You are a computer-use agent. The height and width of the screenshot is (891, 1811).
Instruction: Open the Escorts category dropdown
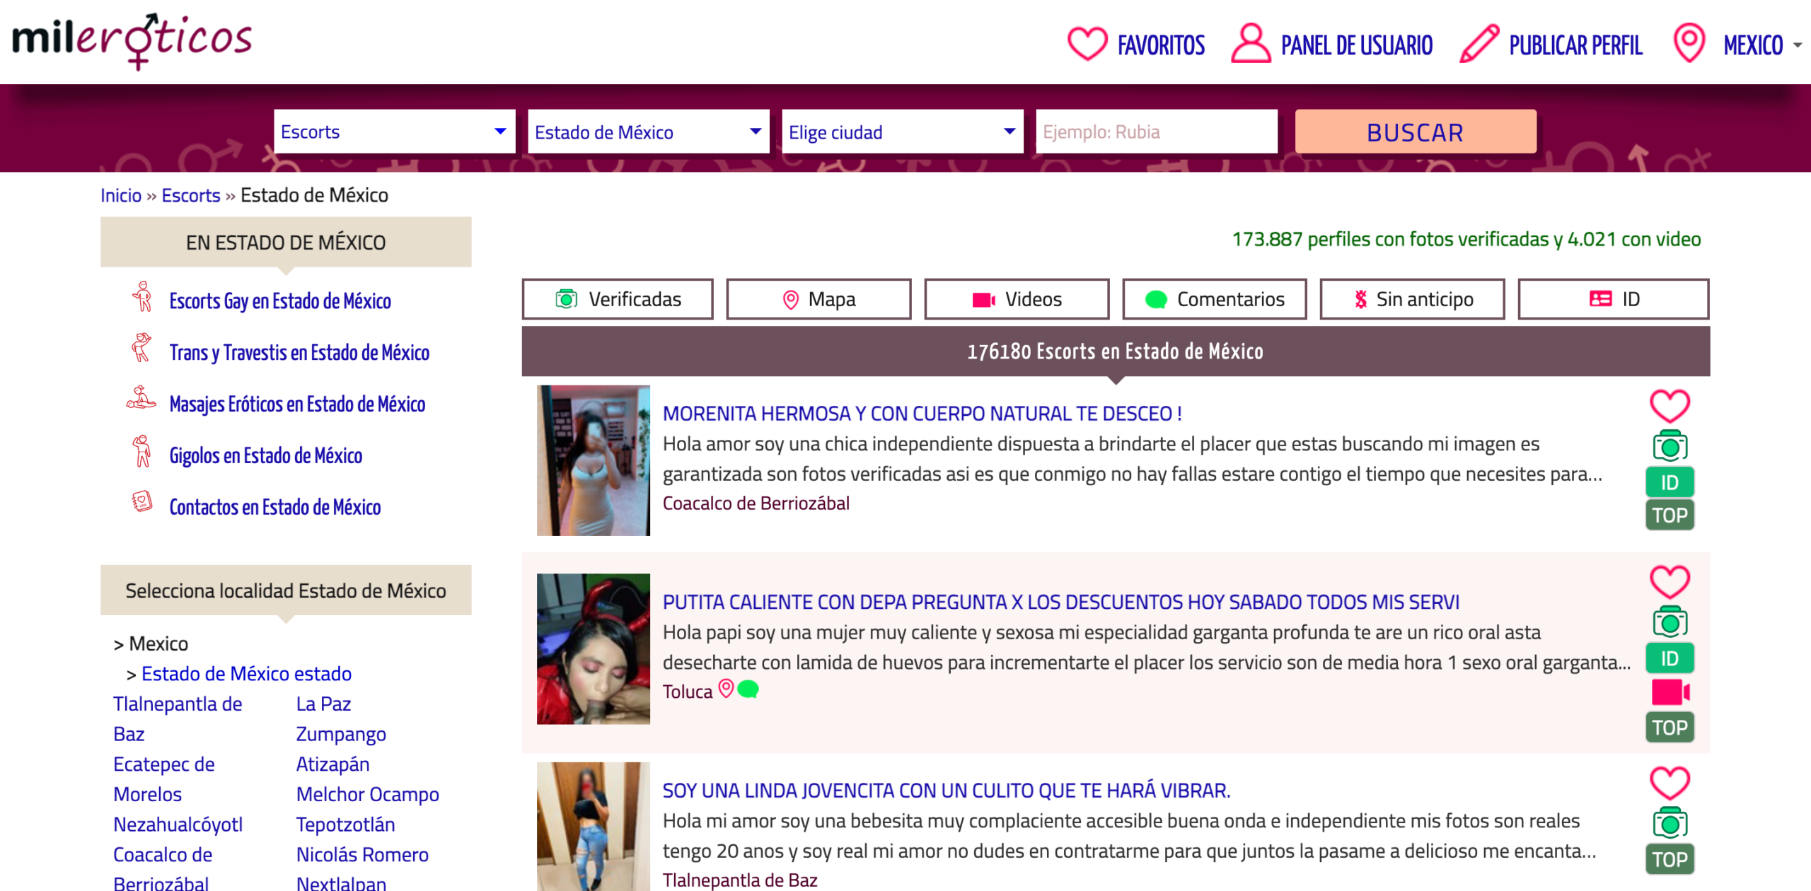pyautogui.click(x=394, y=132)
